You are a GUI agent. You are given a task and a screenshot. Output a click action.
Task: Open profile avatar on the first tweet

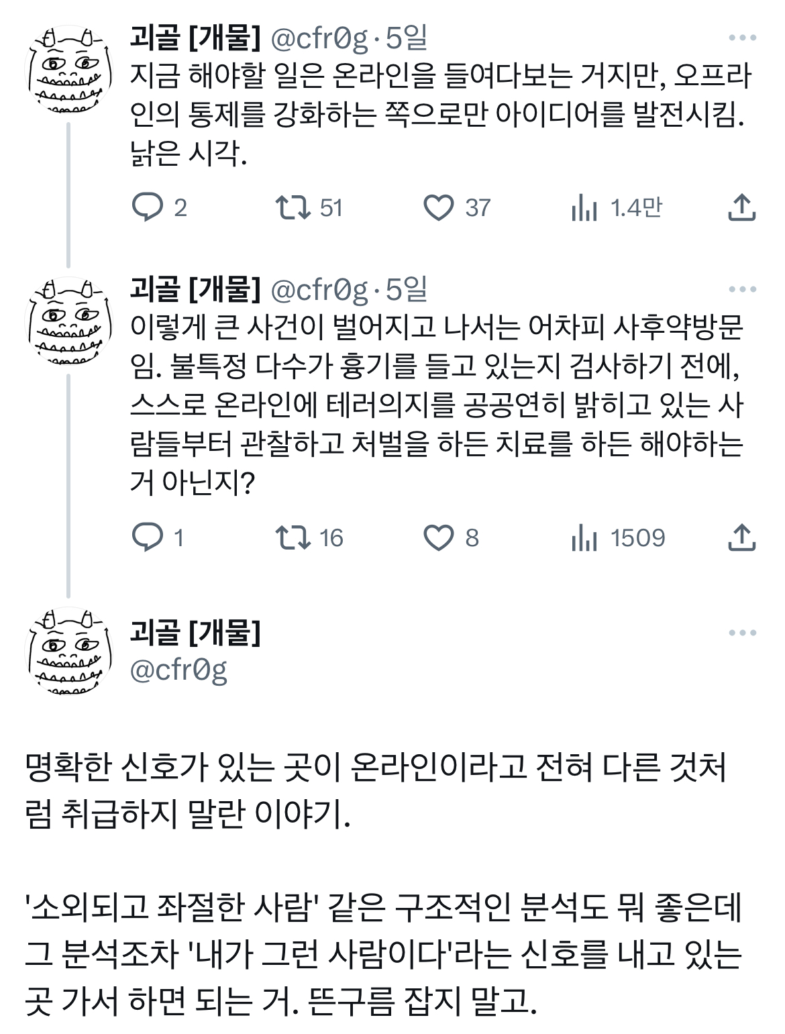(69, 69)
